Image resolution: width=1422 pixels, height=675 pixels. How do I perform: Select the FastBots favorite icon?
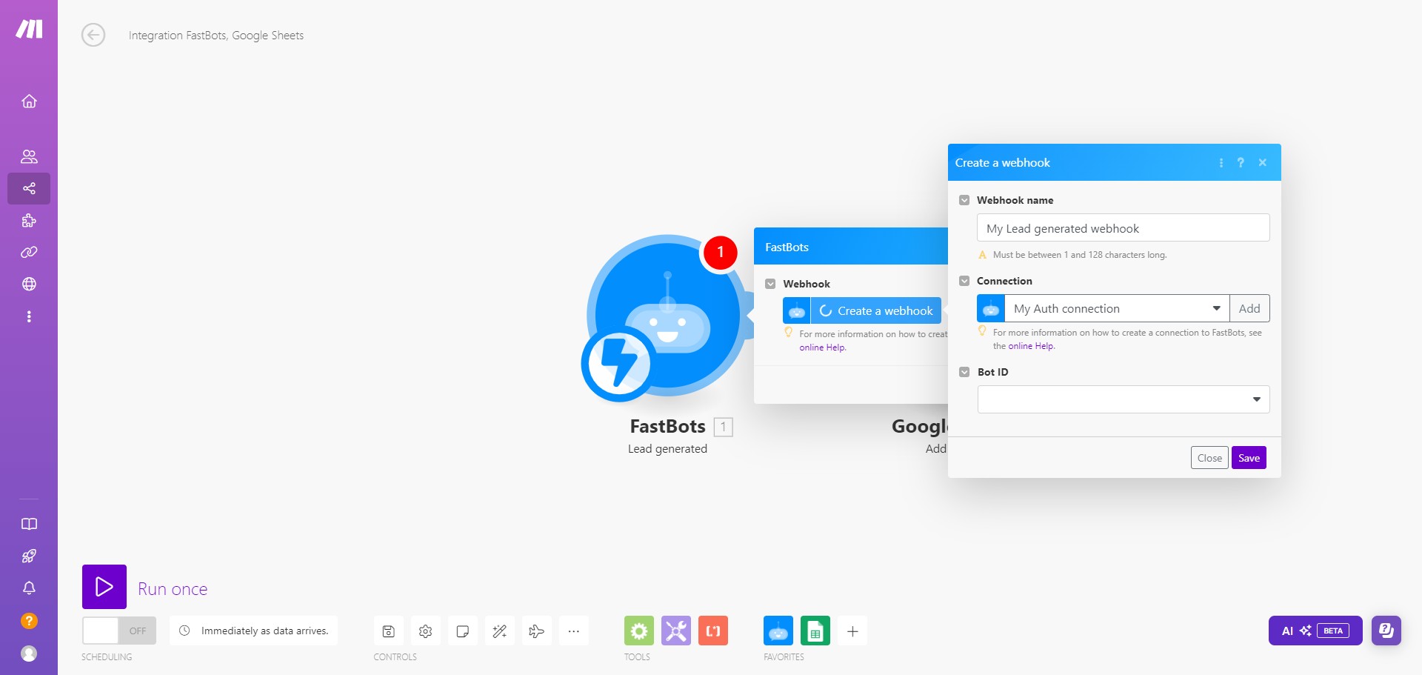point(778,631)
